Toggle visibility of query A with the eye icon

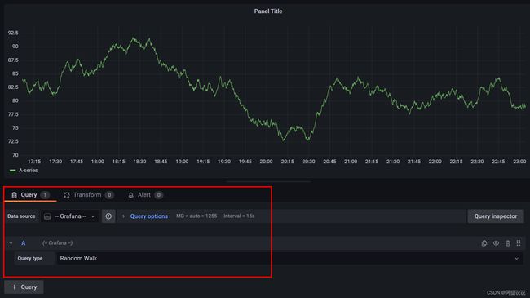pyautogui.click(x=496, y=243)
